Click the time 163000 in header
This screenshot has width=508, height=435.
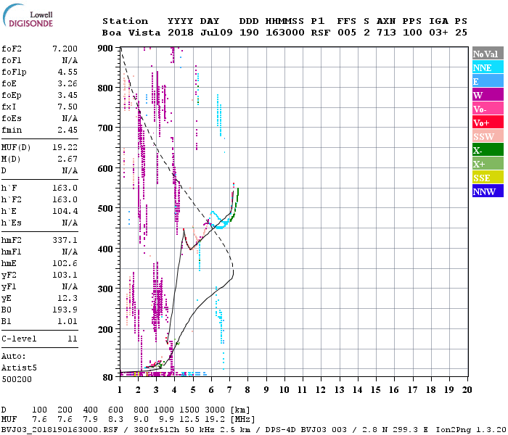click(284, 33)
